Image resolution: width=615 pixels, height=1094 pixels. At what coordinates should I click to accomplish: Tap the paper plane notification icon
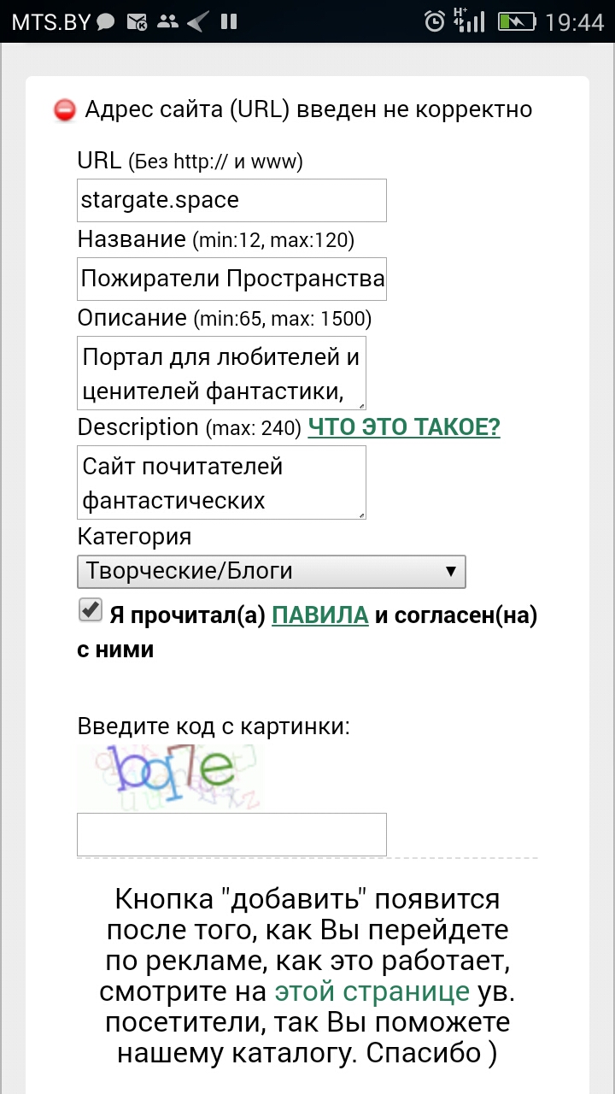point(197,22)
